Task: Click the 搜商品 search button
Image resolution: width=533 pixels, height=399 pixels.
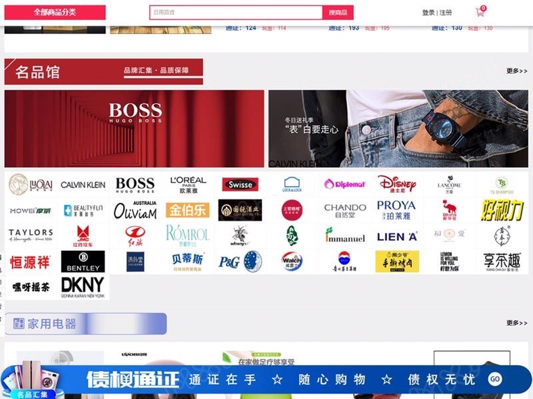Action: point(338,13)
